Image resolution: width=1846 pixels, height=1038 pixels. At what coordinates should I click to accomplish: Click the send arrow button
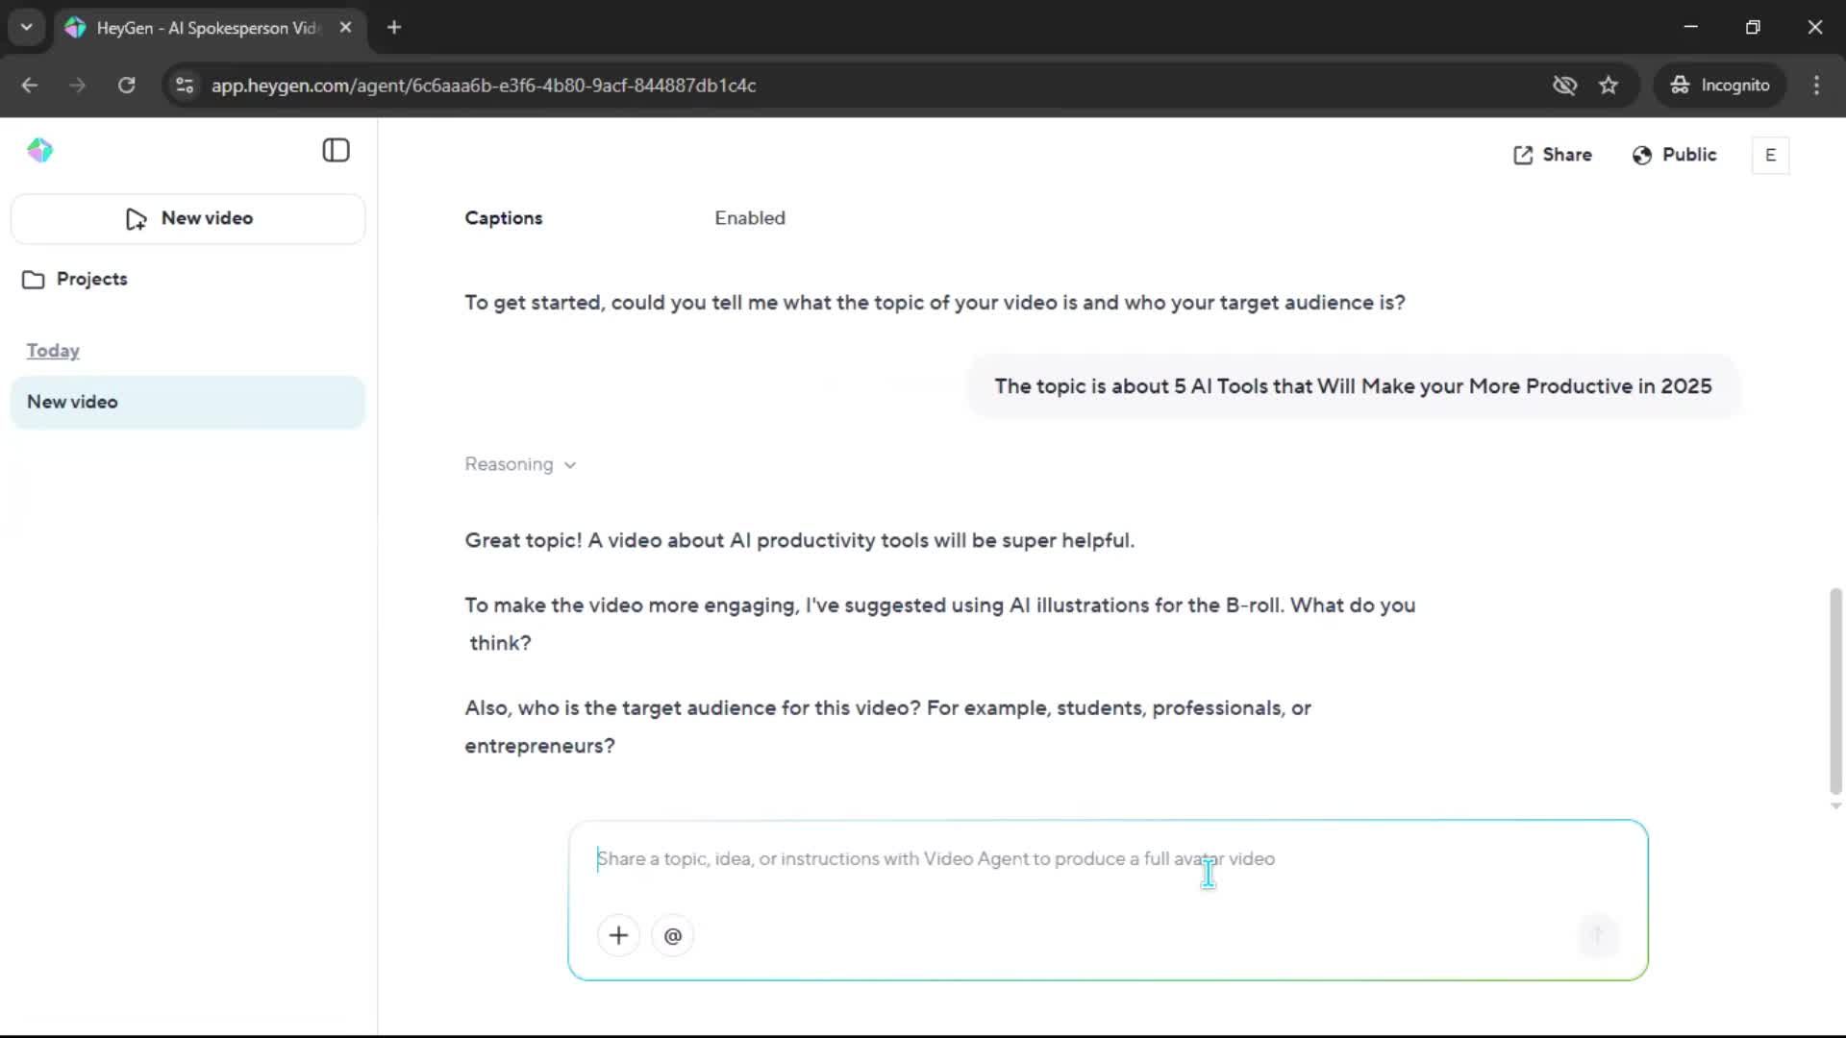pyautogui.click(x=1598, y=935)
